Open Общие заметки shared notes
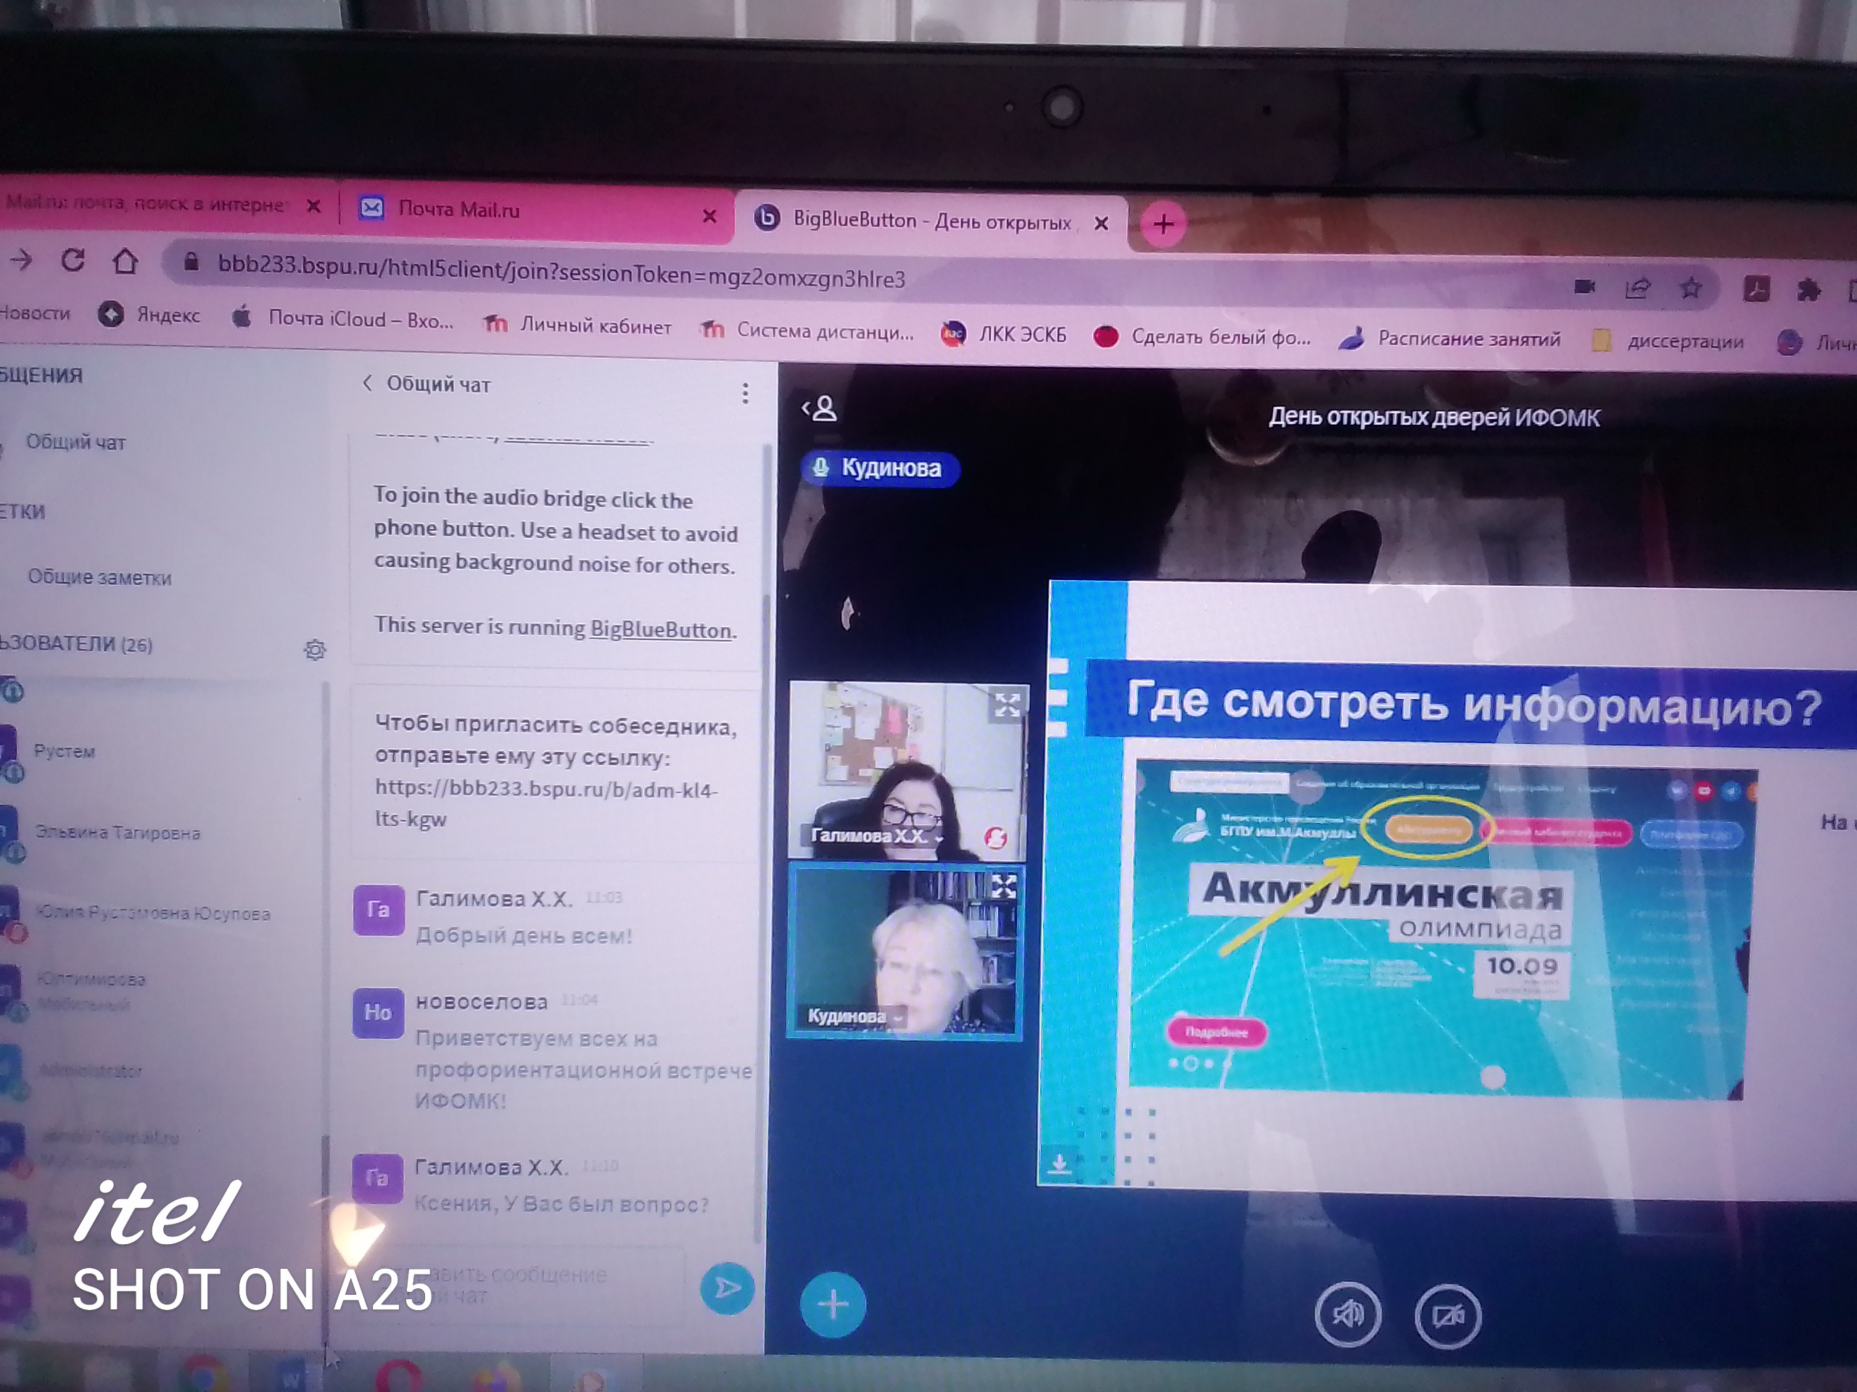The width and height of the screenshot is (1857, 1392). [x=99, y=577]
